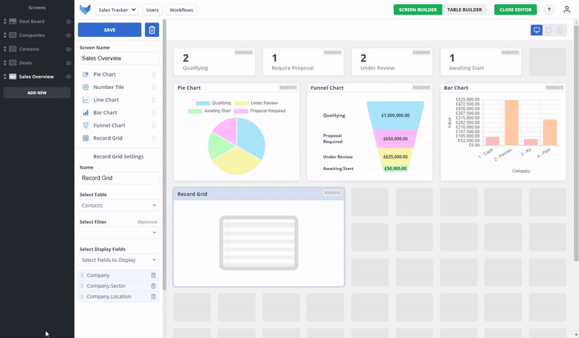The width and height of the screenshot is (579, 338).
Task: Click Qualifying legend color swatch
Action: click(x=203, y=103)
